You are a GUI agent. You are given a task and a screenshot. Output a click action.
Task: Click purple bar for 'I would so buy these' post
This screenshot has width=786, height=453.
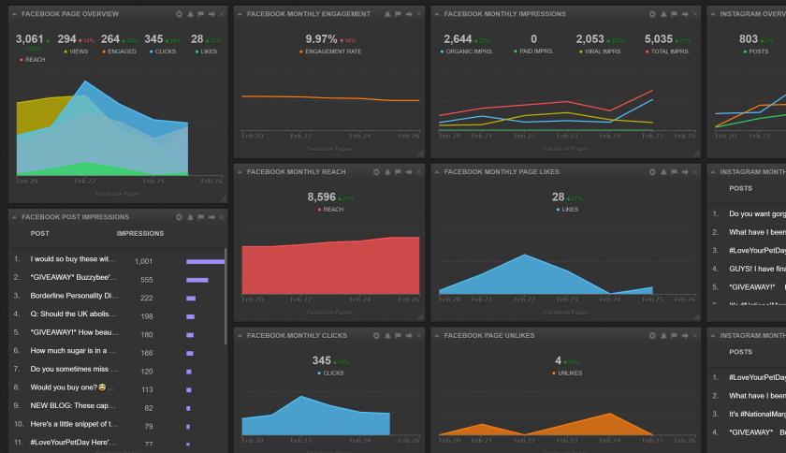coord(206,261)
